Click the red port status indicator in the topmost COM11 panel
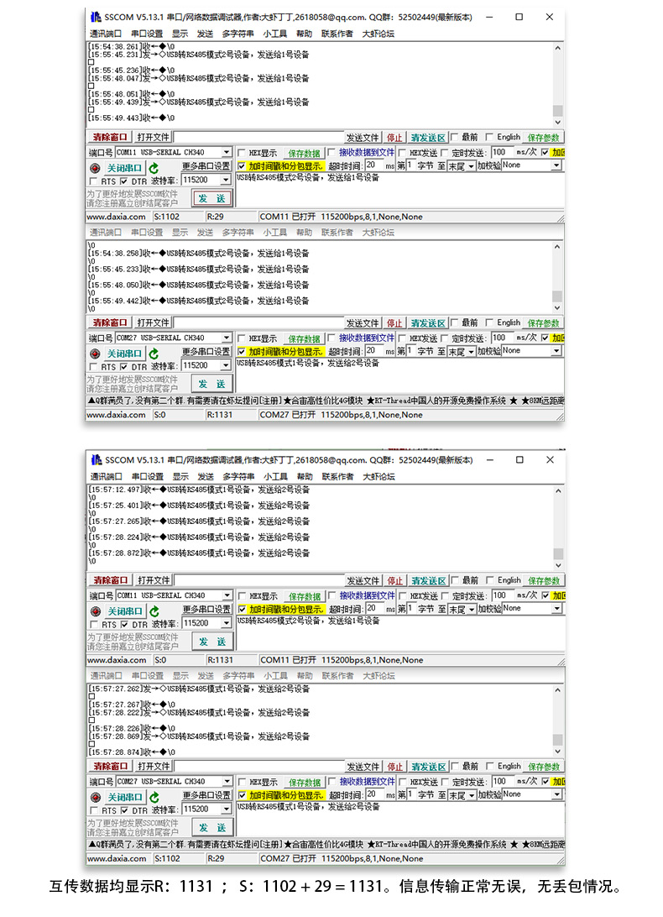 [95, 168]
